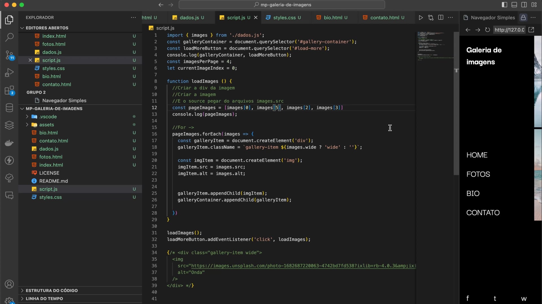Switch to the styles.css tab
This screenshot has width=542, height=304.
284,17
